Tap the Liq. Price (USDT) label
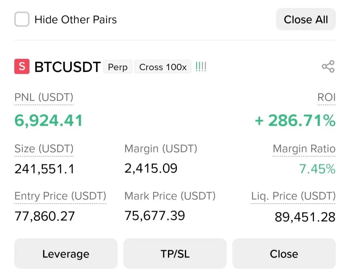Viewport: 350px width, 277px height. click(293, 196)
